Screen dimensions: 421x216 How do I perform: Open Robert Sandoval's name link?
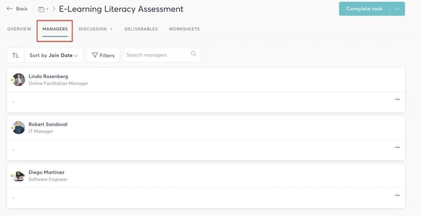coord(48,124)
